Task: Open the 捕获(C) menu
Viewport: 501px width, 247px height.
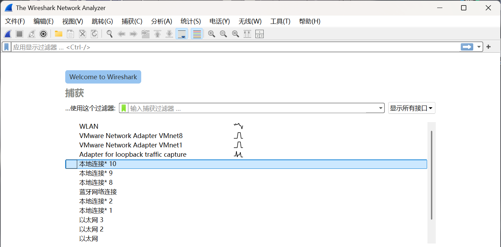Action: 132,21
